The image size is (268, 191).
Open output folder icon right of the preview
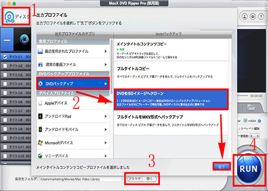tap(251, 107)
